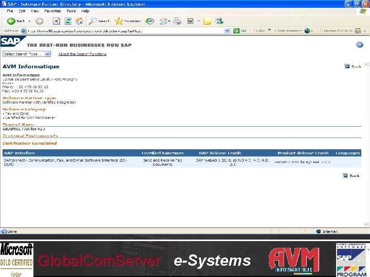Open the View menu
Screen dimensions: 370x277
point(35,11)
